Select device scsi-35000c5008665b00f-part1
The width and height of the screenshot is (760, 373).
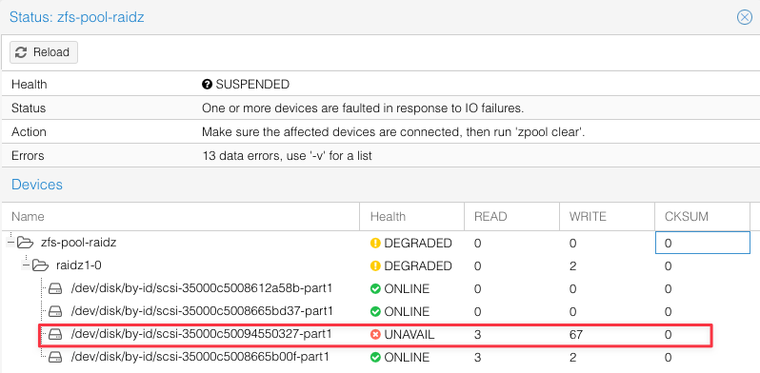[x=375, y=357]
